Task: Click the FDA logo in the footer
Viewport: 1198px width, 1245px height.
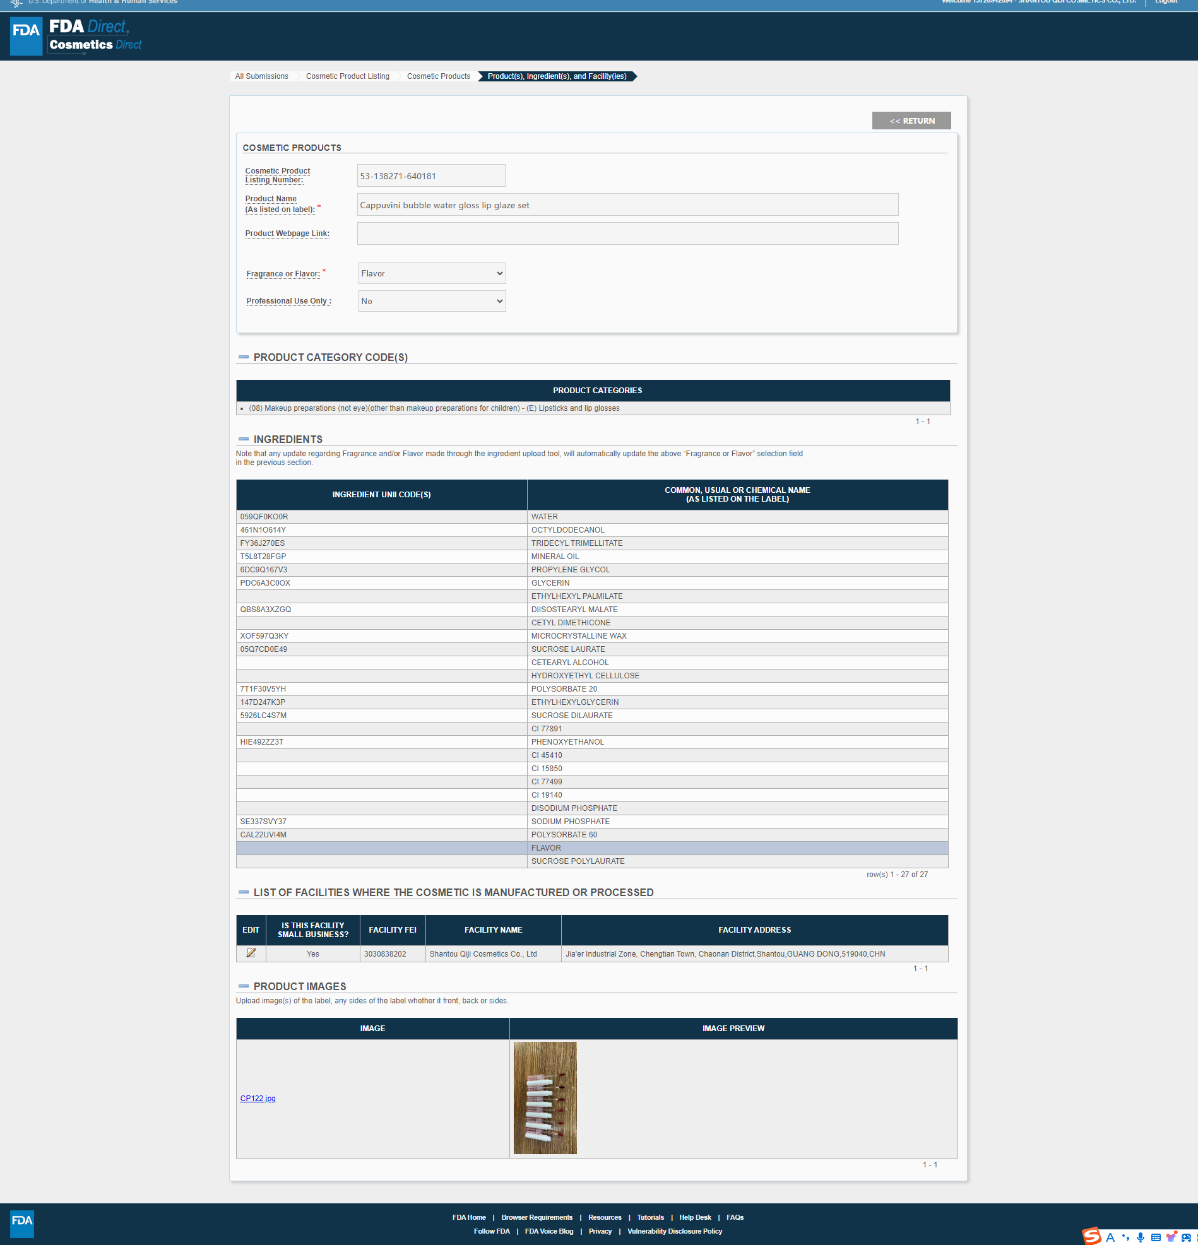Action: (x=22, y=1223)
